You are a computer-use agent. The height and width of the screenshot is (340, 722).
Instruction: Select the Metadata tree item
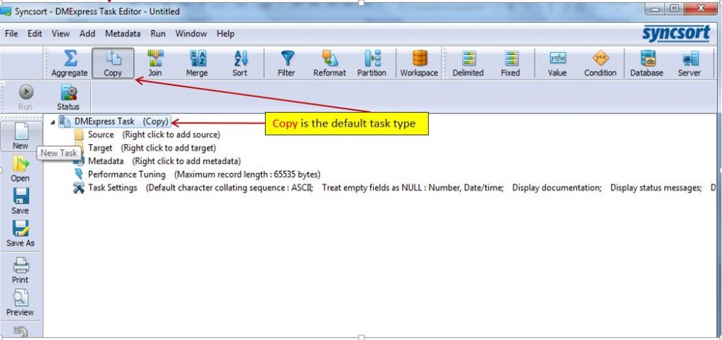coord(106,161)
